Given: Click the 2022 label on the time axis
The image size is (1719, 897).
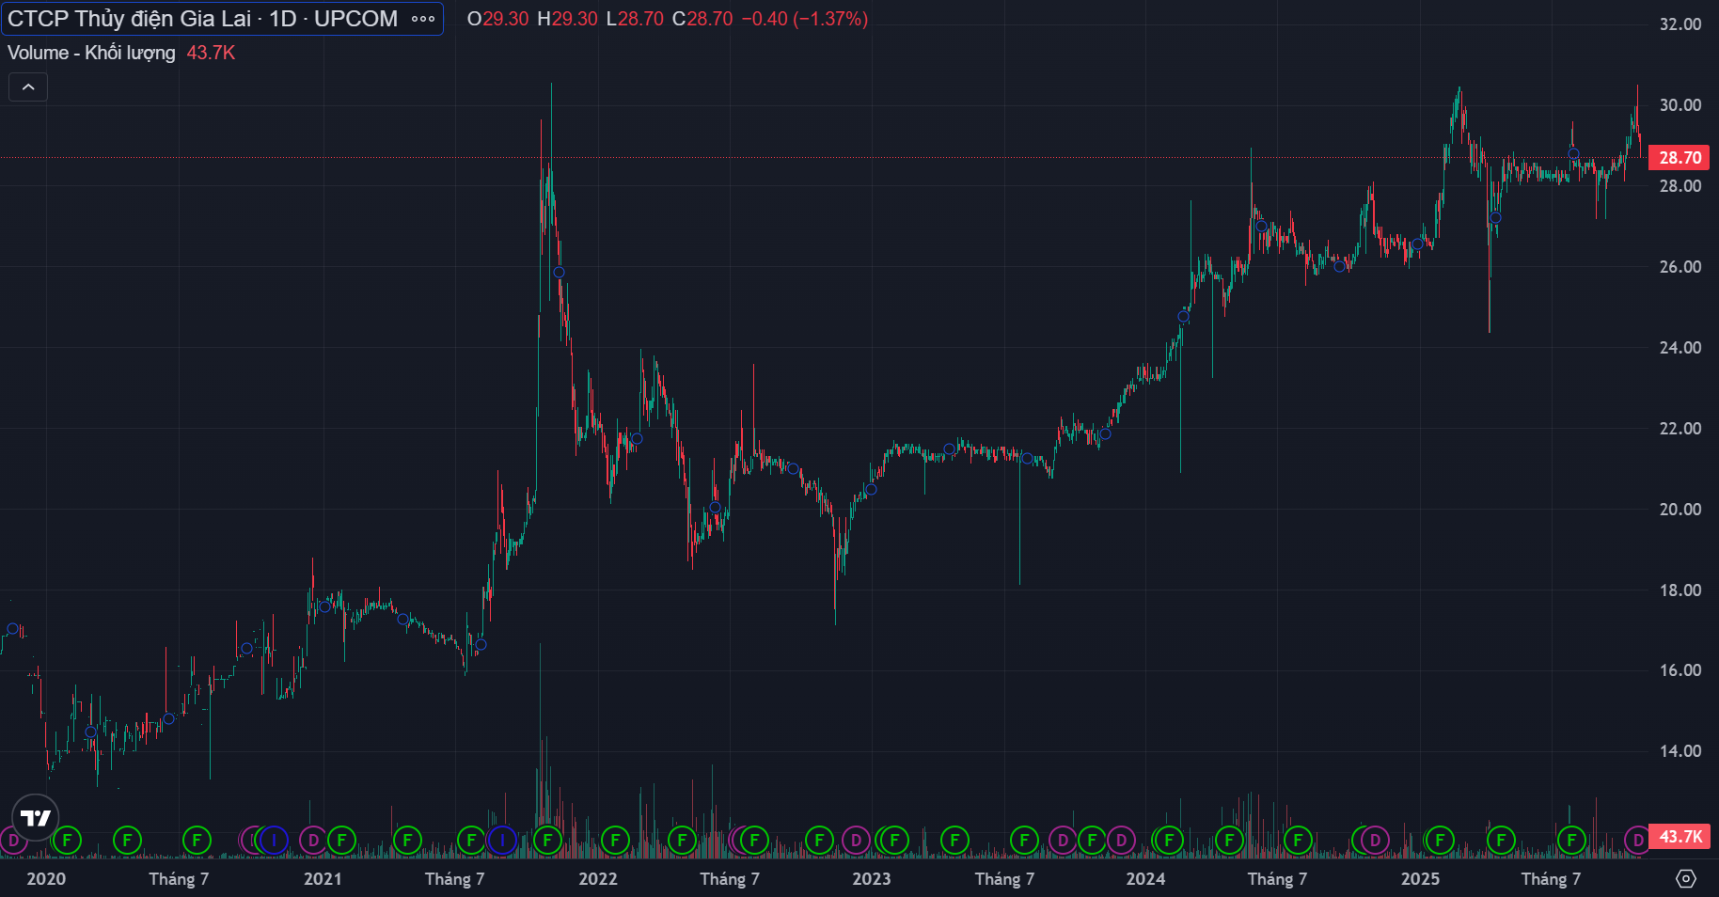Looking at the screenshot, I should click(x=598, y=879).
